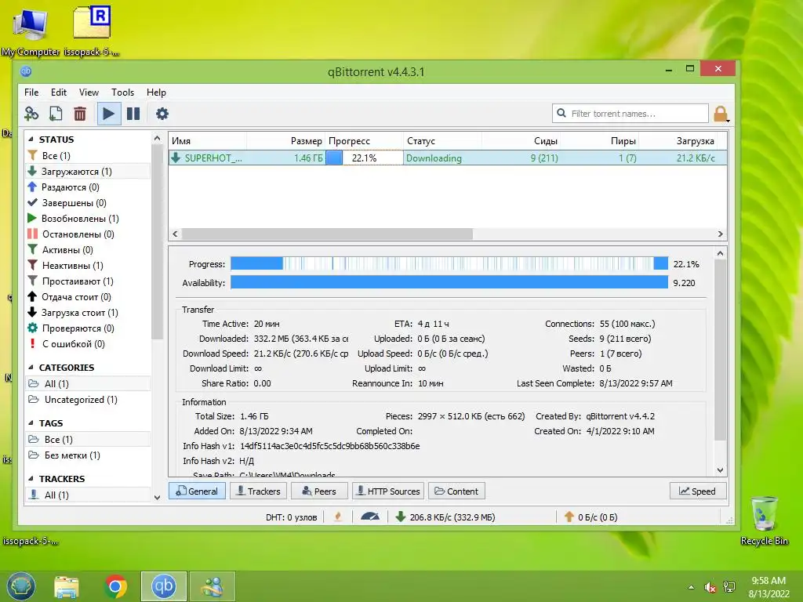Toggle alternative speed limits speedometer icon

coord(370,517)
